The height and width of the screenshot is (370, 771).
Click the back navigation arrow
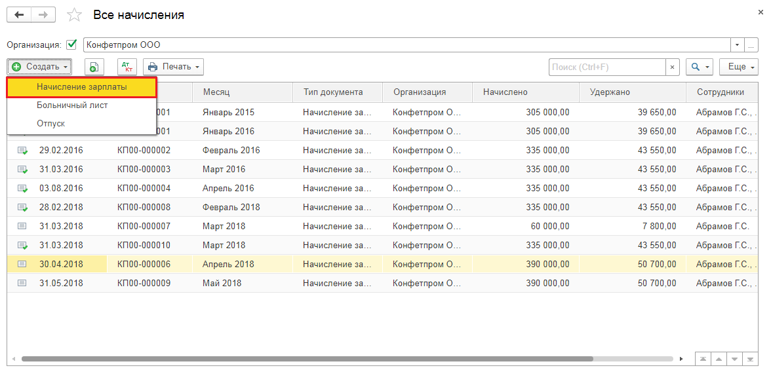point(19,14)
